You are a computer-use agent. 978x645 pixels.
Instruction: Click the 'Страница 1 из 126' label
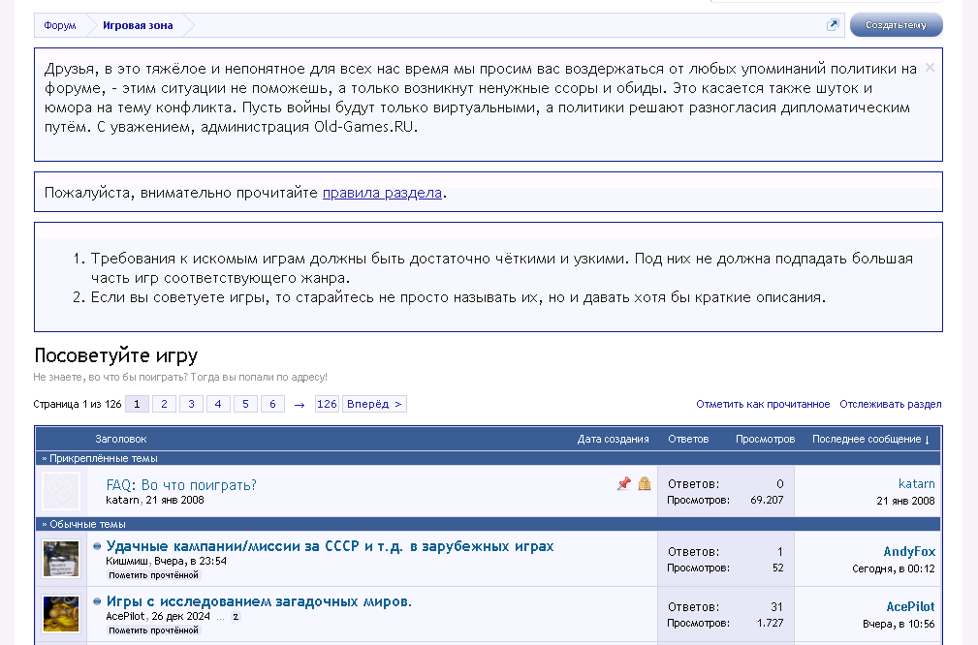click(x=78, y=404)
